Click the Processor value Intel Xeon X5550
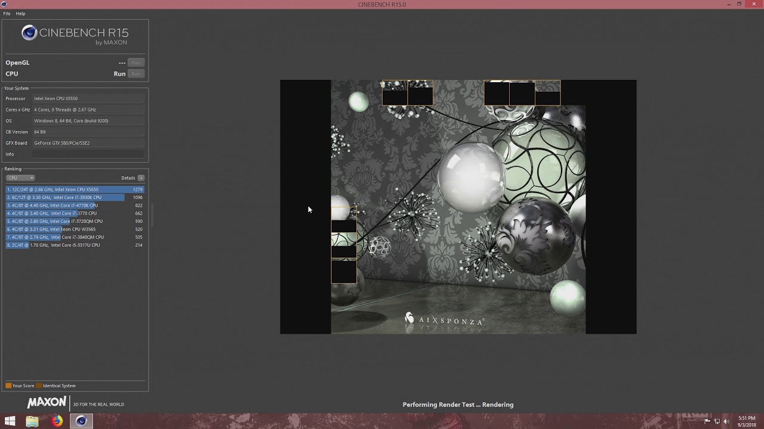This screenshot has height=429, width=764. click(x=88, y=98)
